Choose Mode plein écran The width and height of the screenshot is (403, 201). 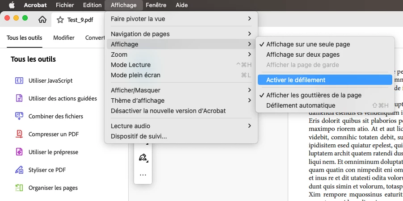point(181,75)
